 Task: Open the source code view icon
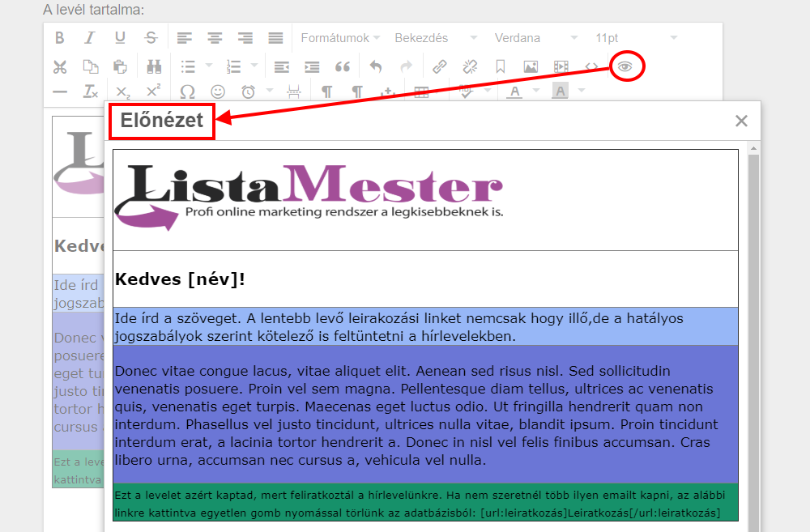pos(591,66)
